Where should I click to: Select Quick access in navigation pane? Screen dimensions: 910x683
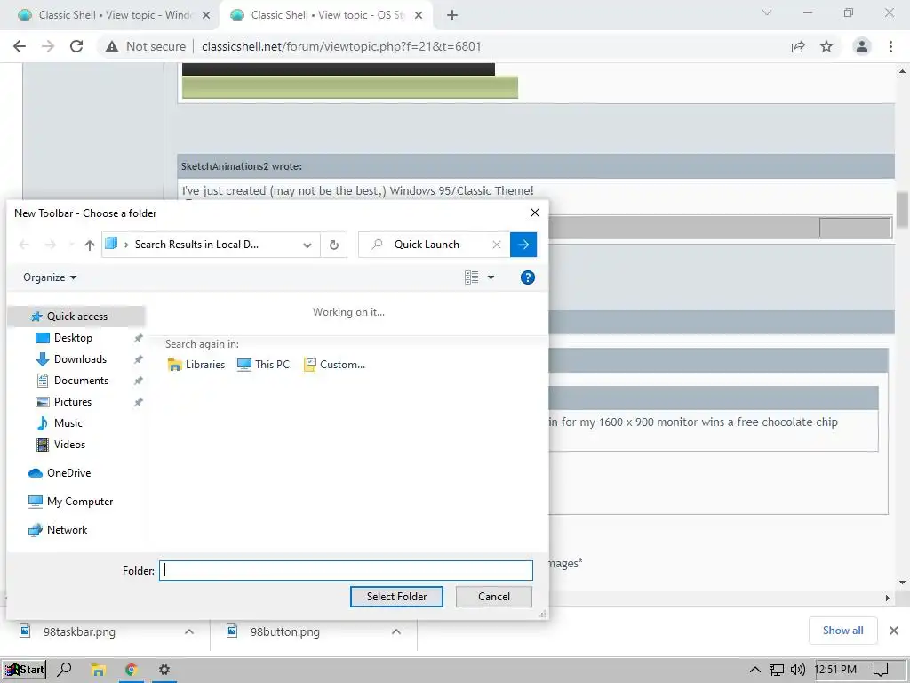click(76, 317)
